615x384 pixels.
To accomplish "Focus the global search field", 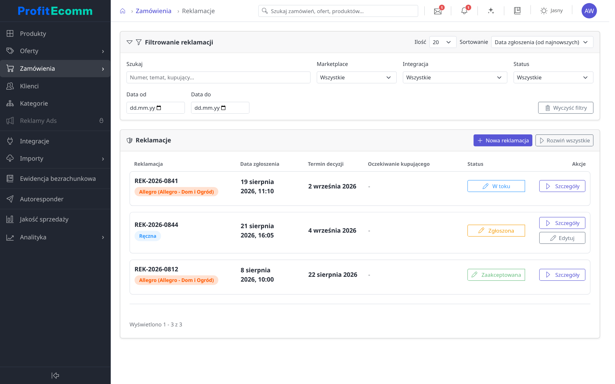I will 338,11.
